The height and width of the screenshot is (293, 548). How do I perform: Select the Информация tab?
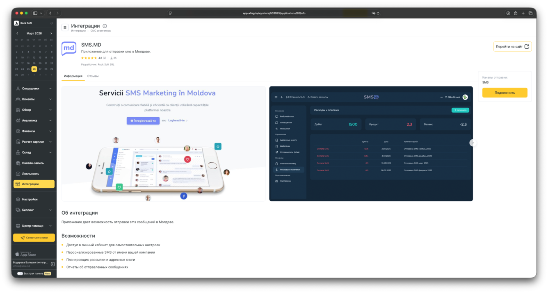pos(73,76)
